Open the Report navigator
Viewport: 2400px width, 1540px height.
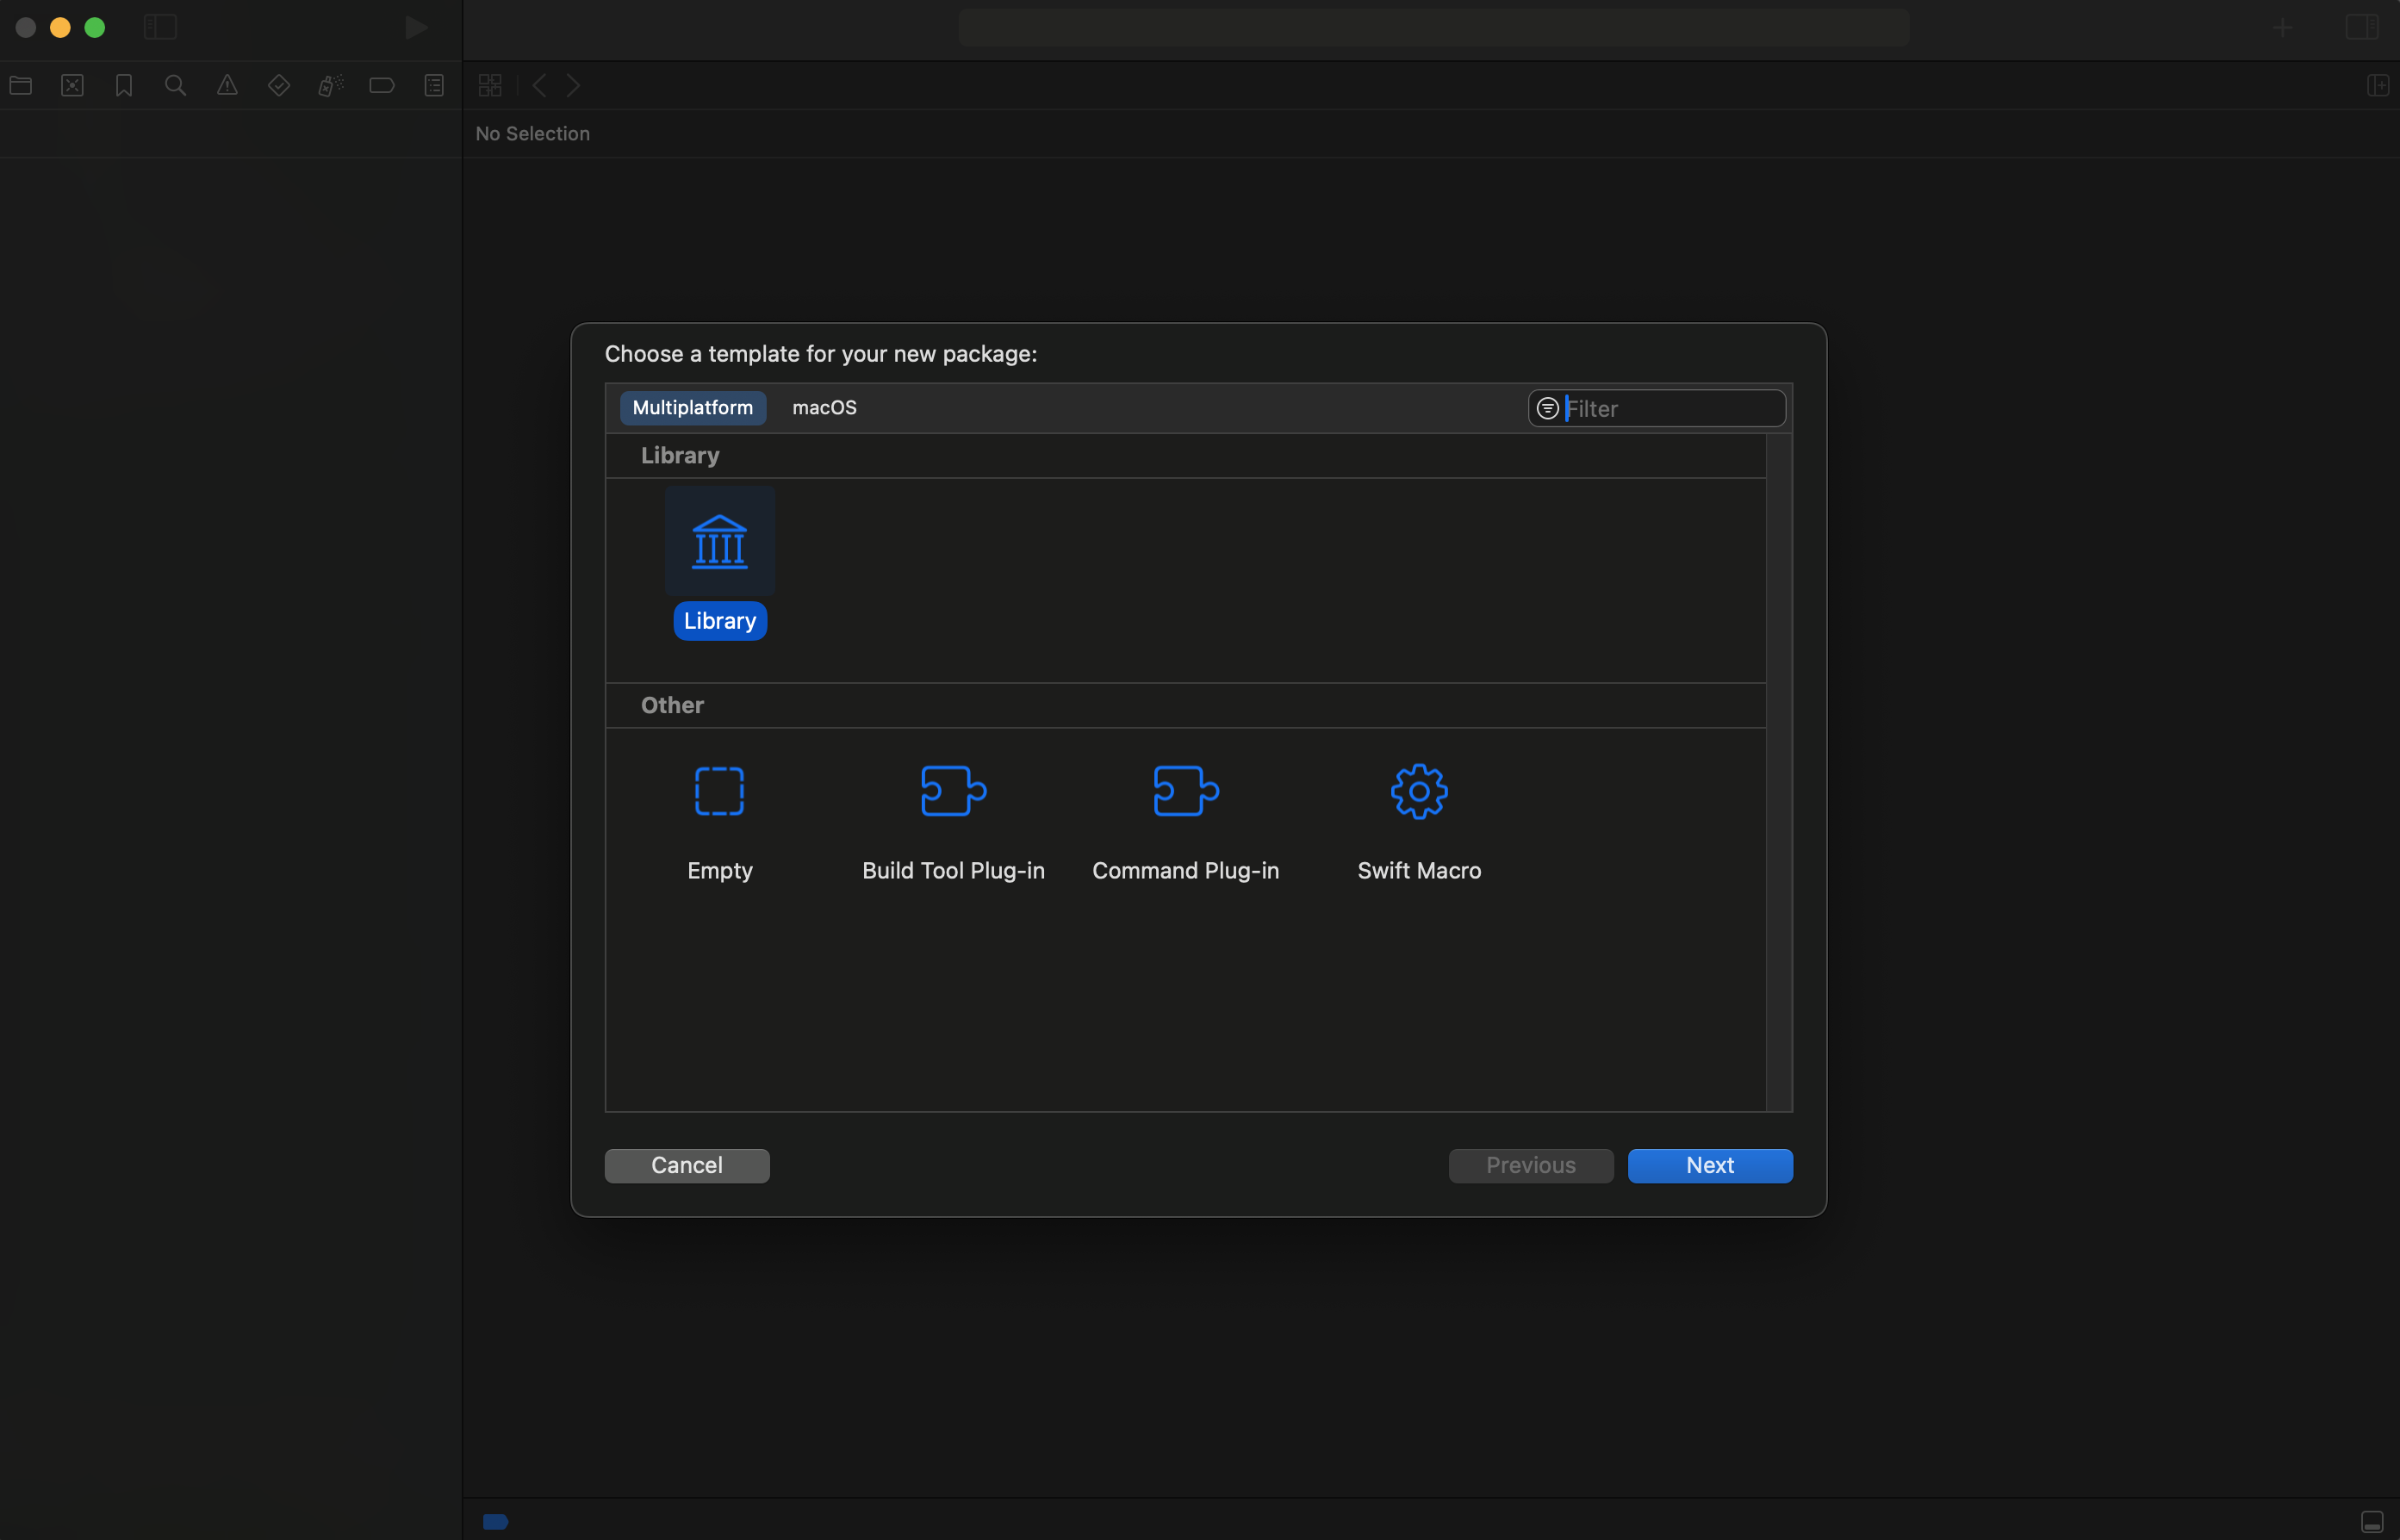(434, 86)
